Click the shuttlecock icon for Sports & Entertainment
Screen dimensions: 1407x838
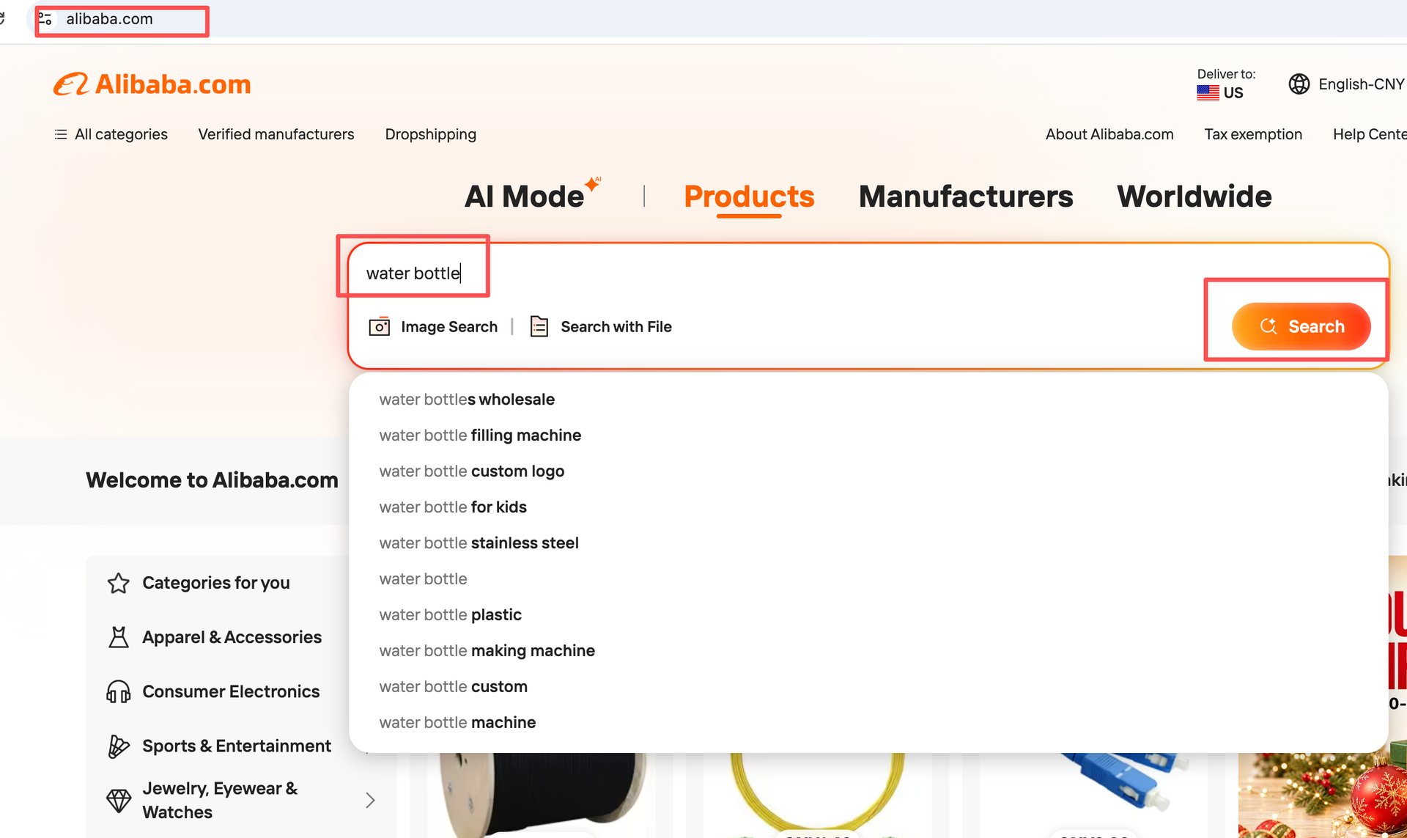tap(118, 746)
